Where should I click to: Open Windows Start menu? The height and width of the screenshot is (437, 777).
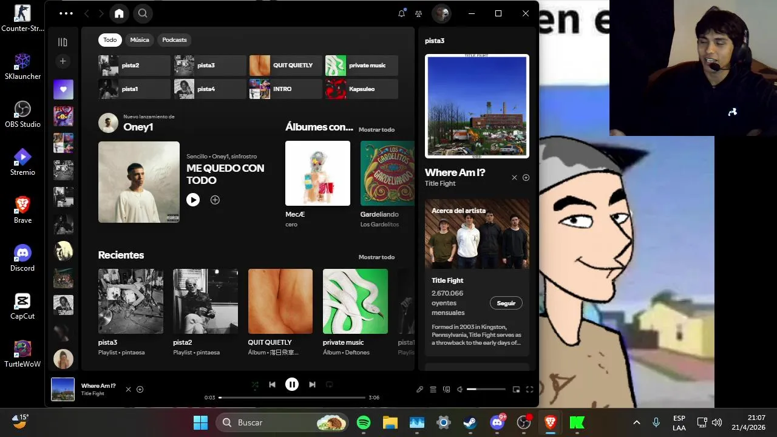(x=200, y=422)
